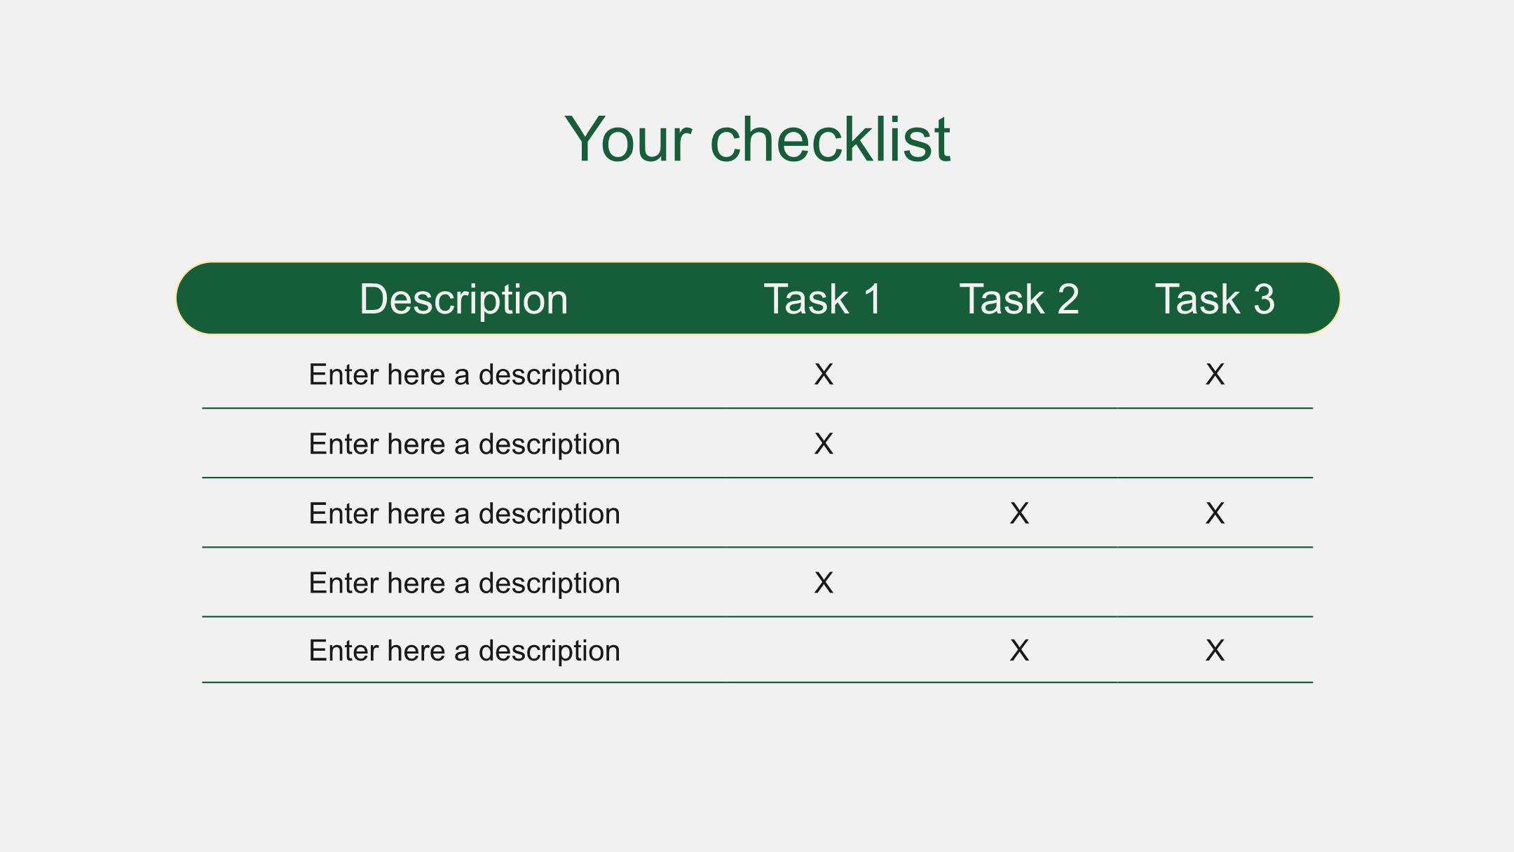Click the X under Task 2 in third row
The height and width of the screenshot is (852, 1514).
click(x=1019, y=513)
